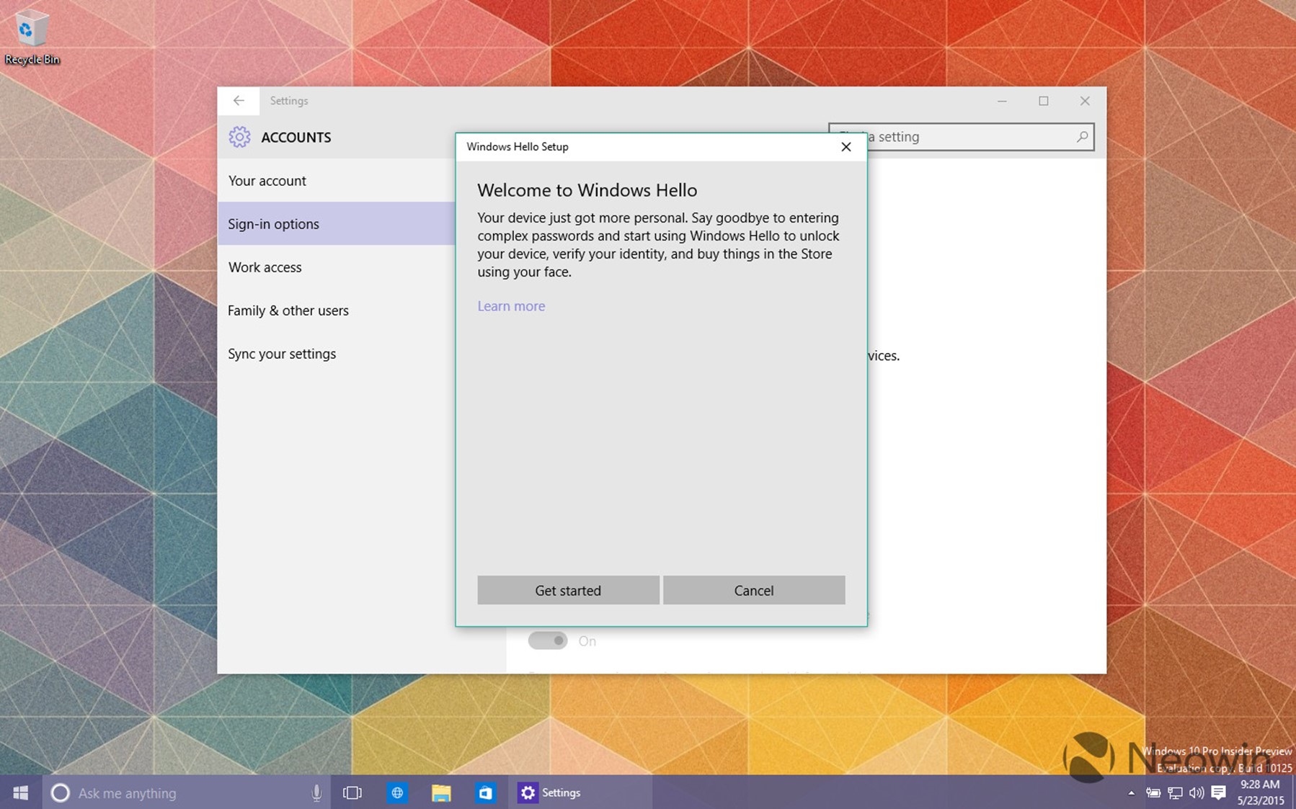Select Your account in sidebar
This screenshot has height=809, width=1296.
tap(267, 181)
